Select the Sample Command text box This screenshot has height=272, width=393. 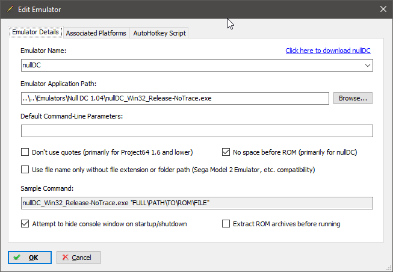[x=197, y=203]
